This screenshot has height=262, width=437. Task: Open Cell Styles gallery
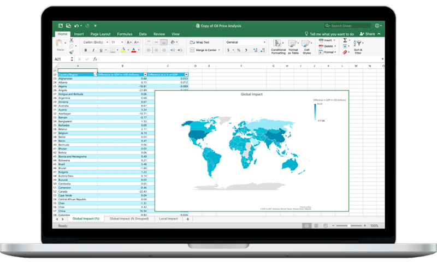306,47
